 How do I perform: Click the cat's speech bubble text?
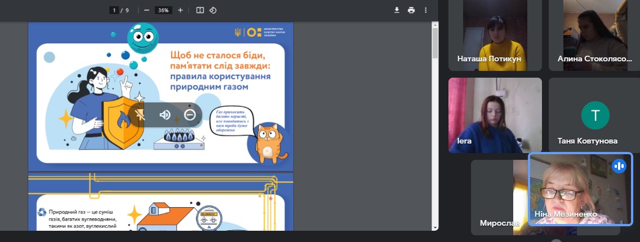(231, 122)
